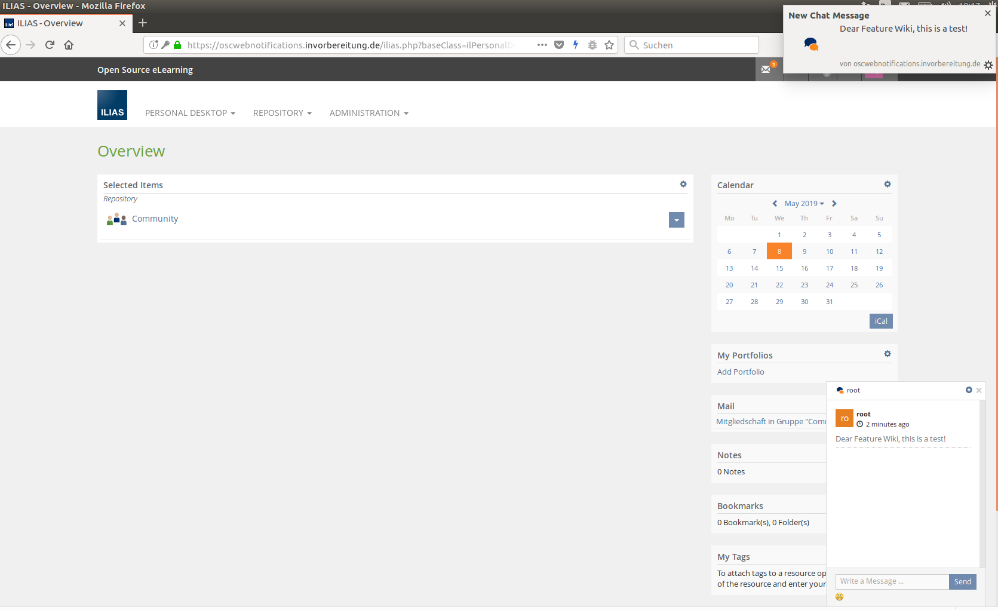Screen dimensions: 998x610
Task: Open the emoji smiley picker in chat
Action: 840,597
